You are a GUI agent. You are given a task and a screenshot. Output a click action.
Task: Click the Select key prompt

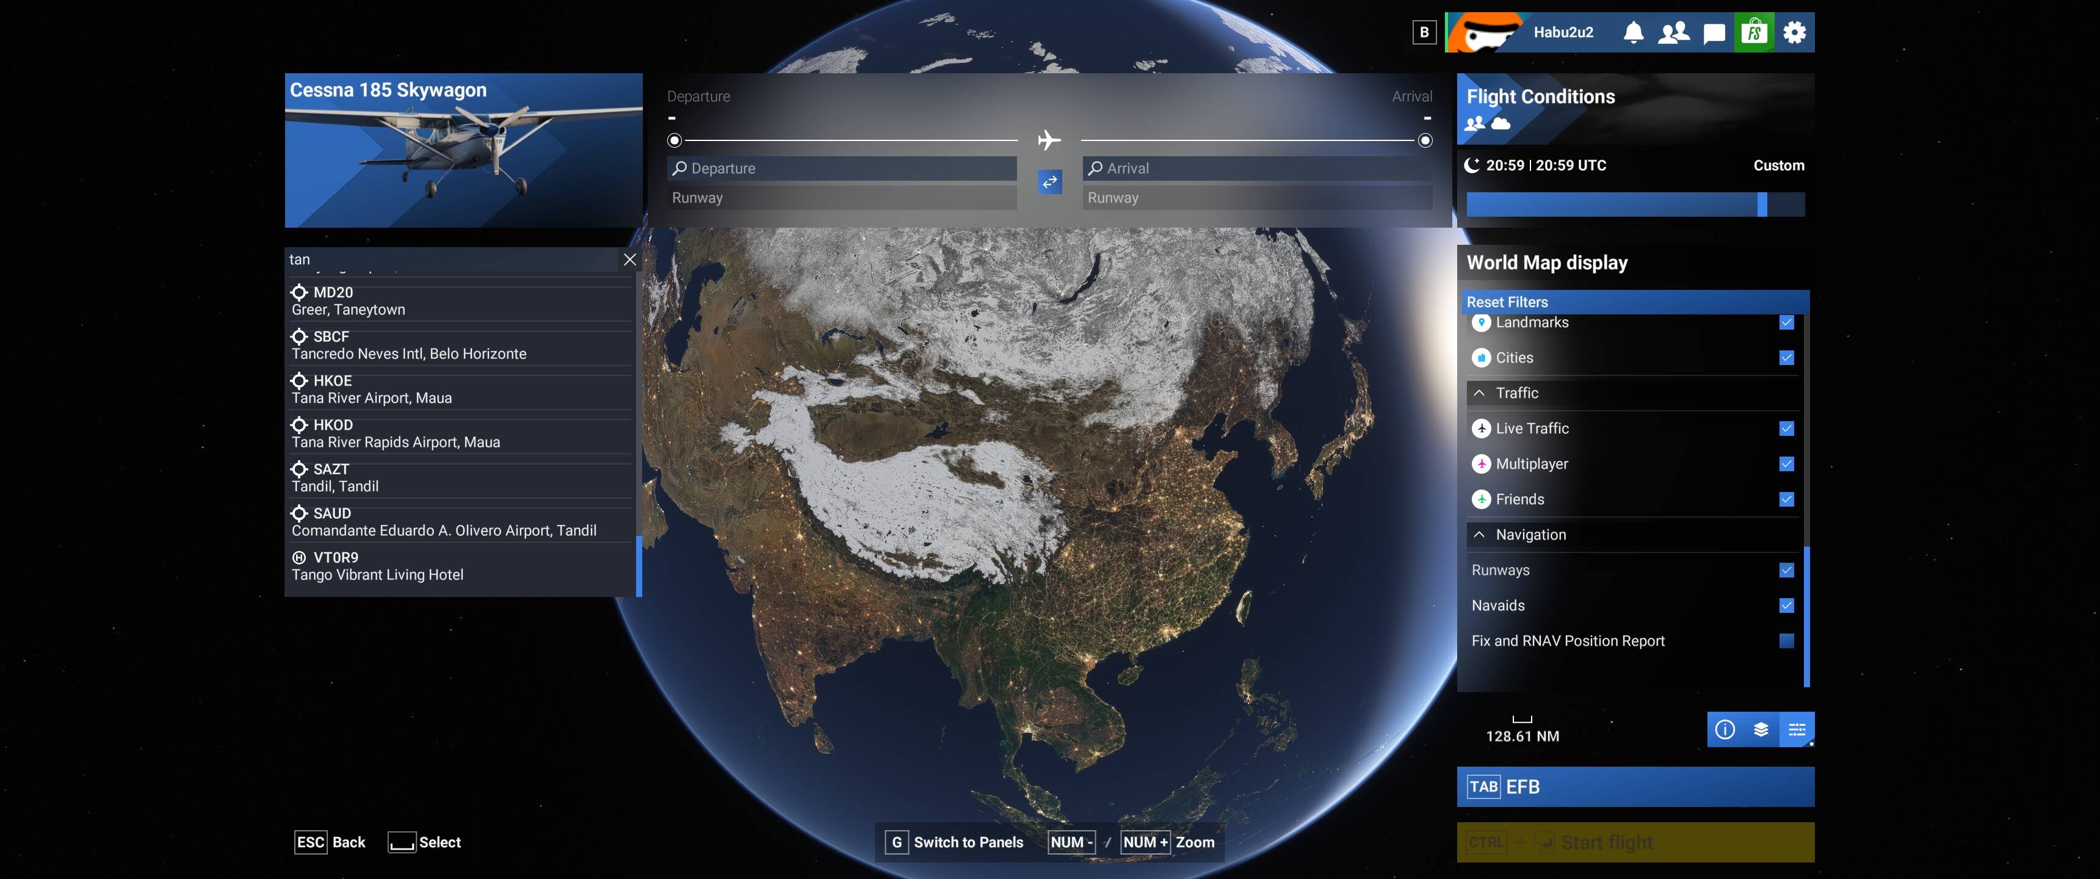[425, 842]
